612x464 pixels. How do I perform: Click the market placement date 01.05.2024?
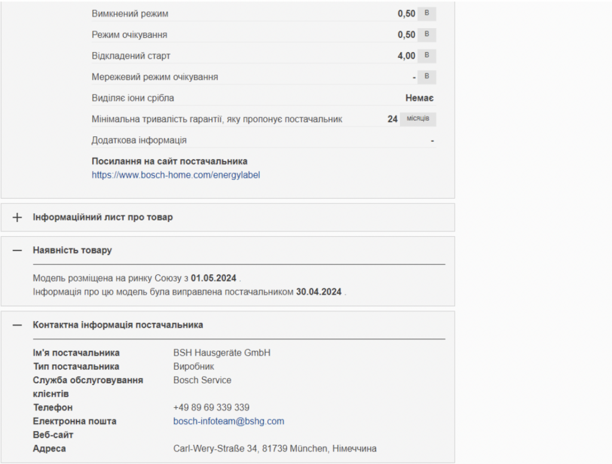pyautogui.click(x=213, y=279)
